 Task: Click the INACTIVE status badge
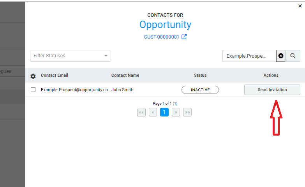200,90
